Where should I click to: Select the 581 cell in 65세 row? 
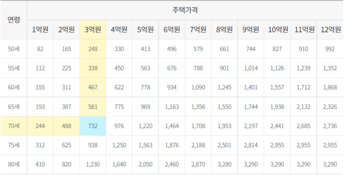[x=93, y=107]
